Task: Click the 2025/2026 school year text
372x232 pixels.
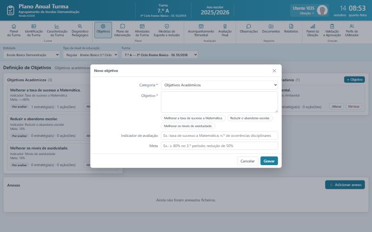Action: [x=215, y=13]
